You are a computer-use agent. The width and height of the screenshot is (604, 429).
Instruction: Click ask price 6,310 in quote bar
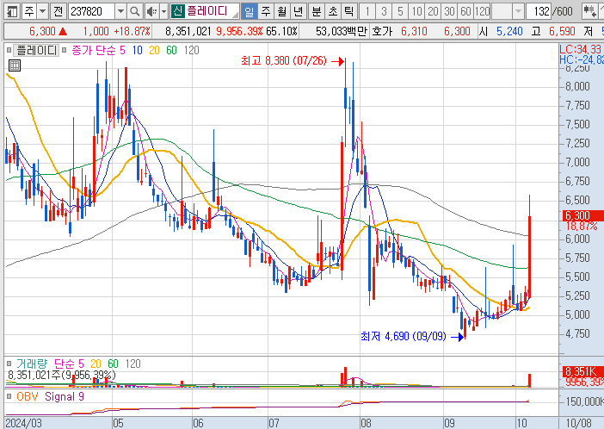[414, 31]
